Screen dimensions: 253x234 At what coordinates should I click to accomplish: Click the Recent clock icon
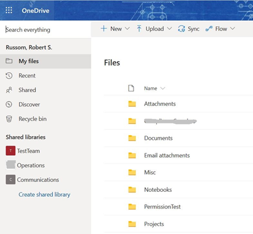[9, 76]
